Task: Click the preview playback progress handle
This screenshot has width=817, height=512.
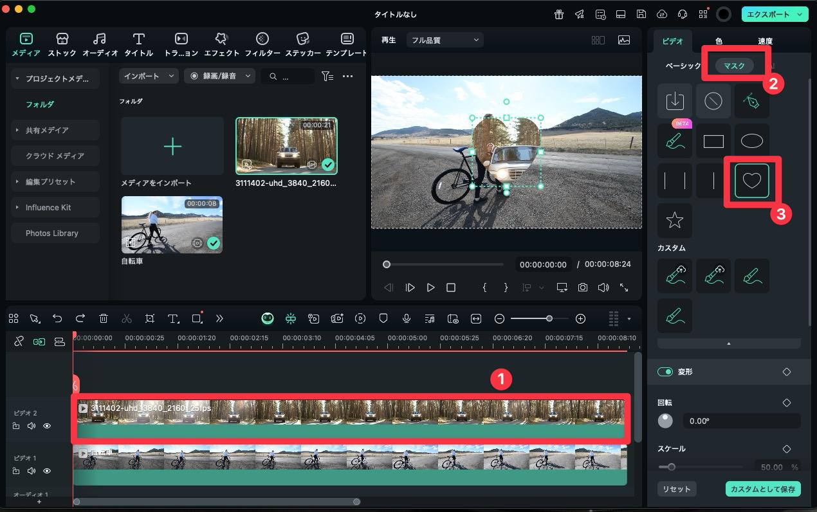Action: [x=387, y=264]
